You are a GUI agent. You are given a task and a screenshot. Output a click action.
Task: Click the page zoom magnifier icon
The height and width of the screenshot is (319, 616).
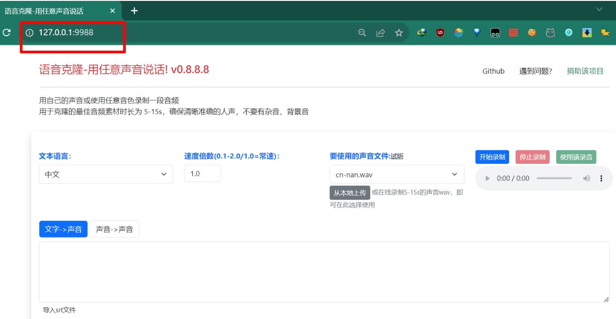click(x=362, y=32)
